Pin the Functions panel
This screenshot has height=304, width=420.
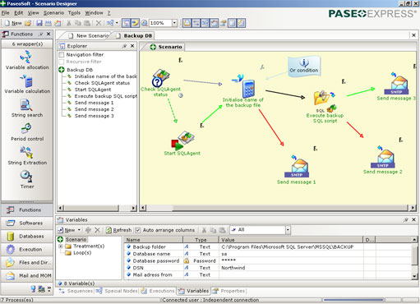pos(41,34)
